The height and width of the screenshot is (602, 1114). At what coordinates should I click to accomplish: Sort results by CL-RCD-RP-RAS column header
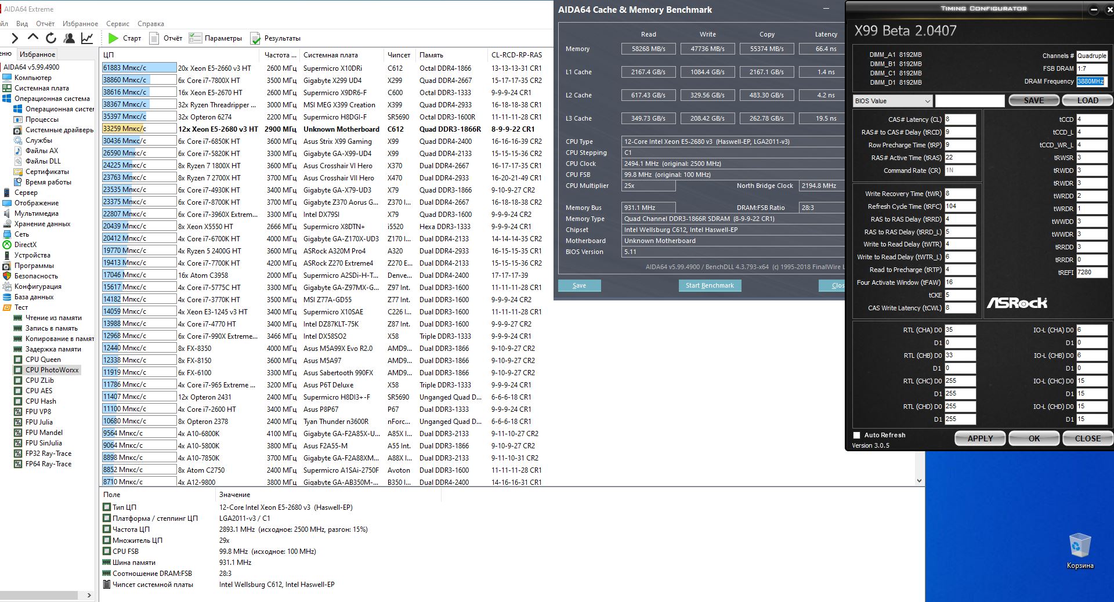click(x=516, y=55)
